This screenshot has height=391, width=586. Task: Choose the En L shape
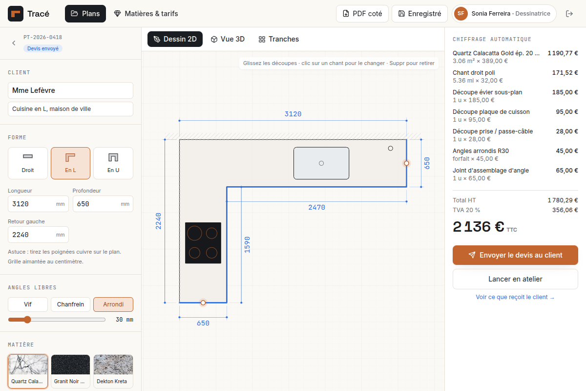coord(70,163)
